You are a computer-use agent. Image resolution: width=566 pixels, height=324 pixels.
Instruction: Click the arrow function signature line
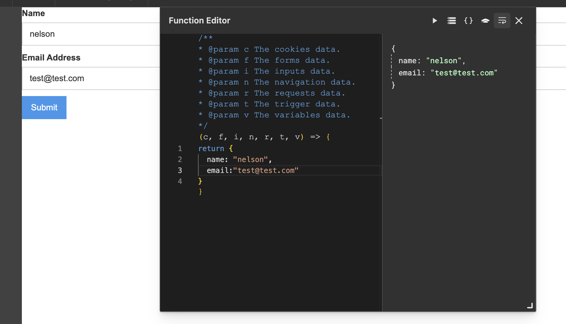pos(264,137)
